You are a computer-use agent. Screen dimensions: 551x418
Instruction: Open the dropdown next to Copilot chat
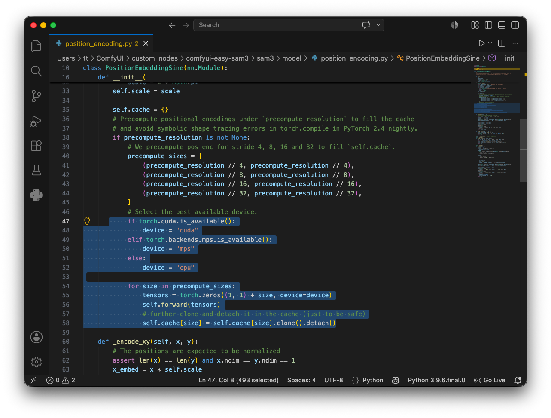coord(378,25)
